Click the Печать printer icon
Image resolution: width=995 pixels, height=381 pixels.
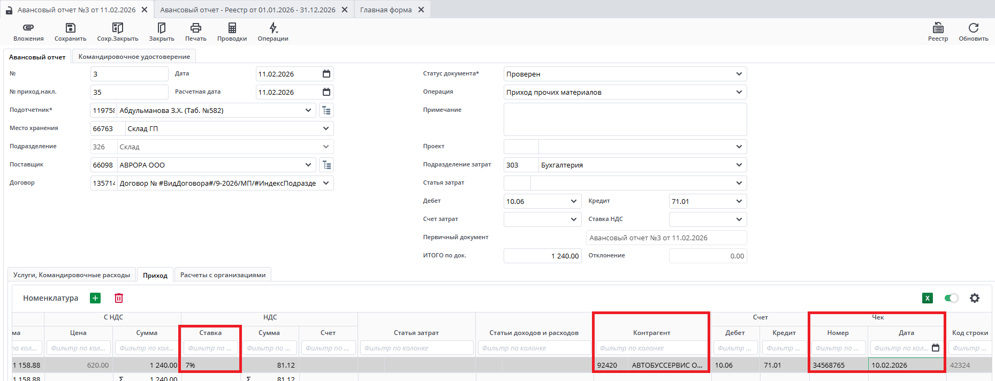(196, 28)
